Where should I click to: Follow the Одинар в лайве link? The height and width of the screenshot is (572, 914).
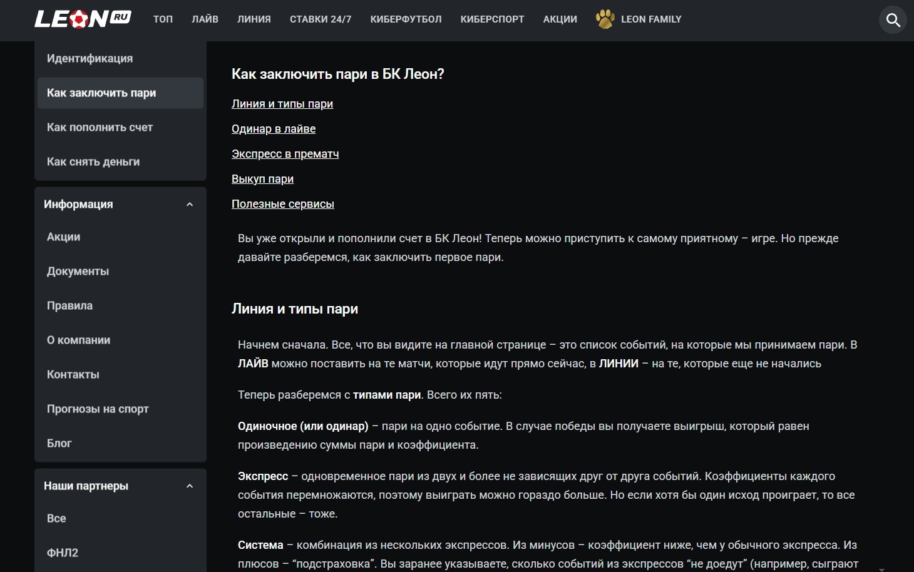click(274, 129)
